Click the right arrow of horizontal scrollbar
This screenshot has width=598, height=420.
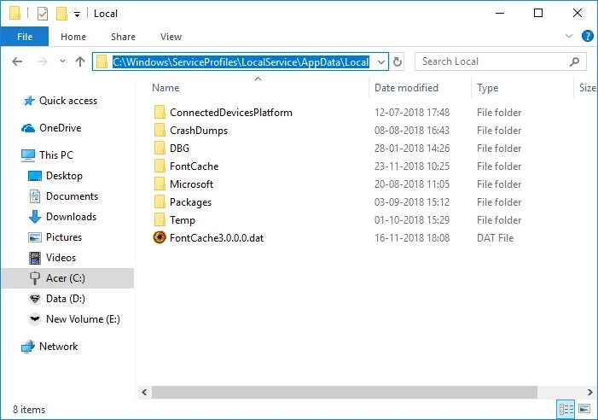click(590, 392)
